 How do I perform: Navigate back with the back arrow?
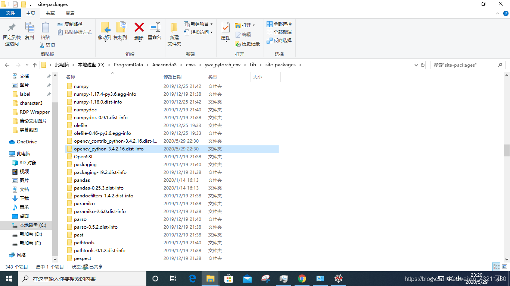click(7, 65)
